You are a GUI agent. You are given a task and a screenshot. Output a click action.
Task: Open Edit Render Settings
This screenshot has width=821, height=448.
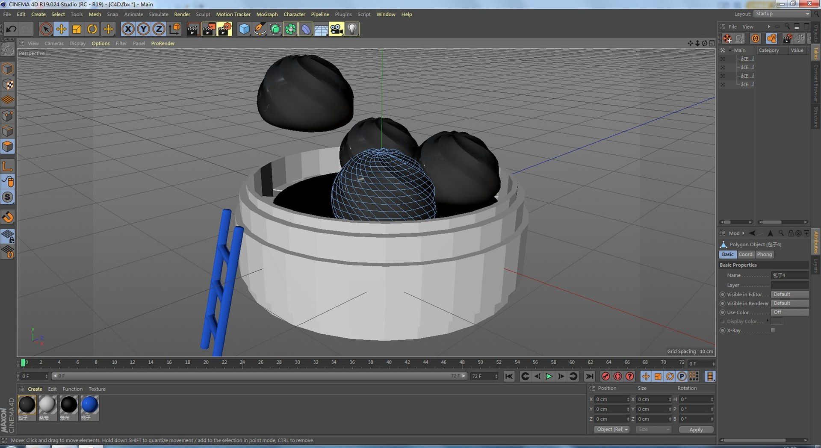click(x=224, y=29)
